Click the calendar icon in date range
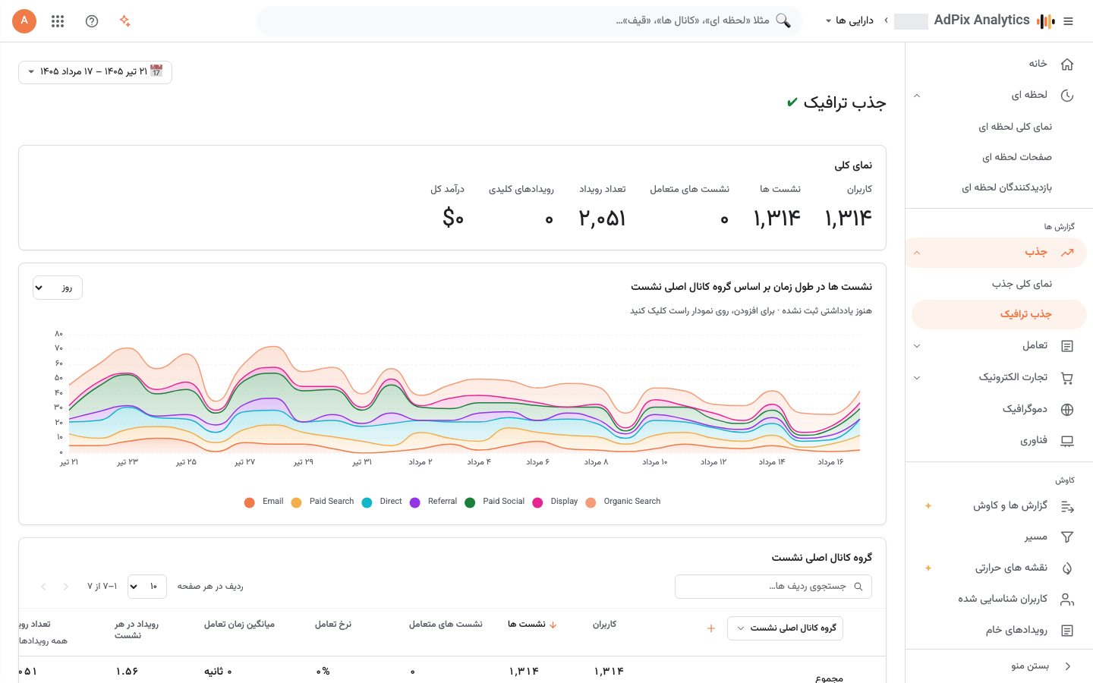Screen dimensions: 1093x683 [156, 71]
